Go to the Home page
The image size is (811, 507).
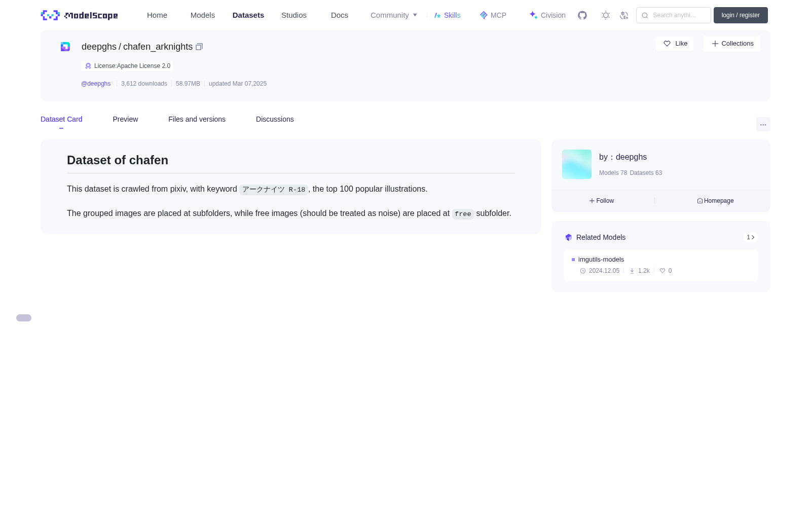tap(157, 15)
